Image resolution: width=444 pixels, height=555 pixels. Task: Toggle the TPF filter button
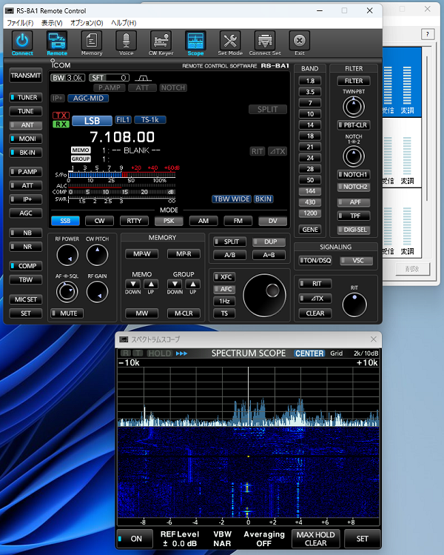(354, 216)
